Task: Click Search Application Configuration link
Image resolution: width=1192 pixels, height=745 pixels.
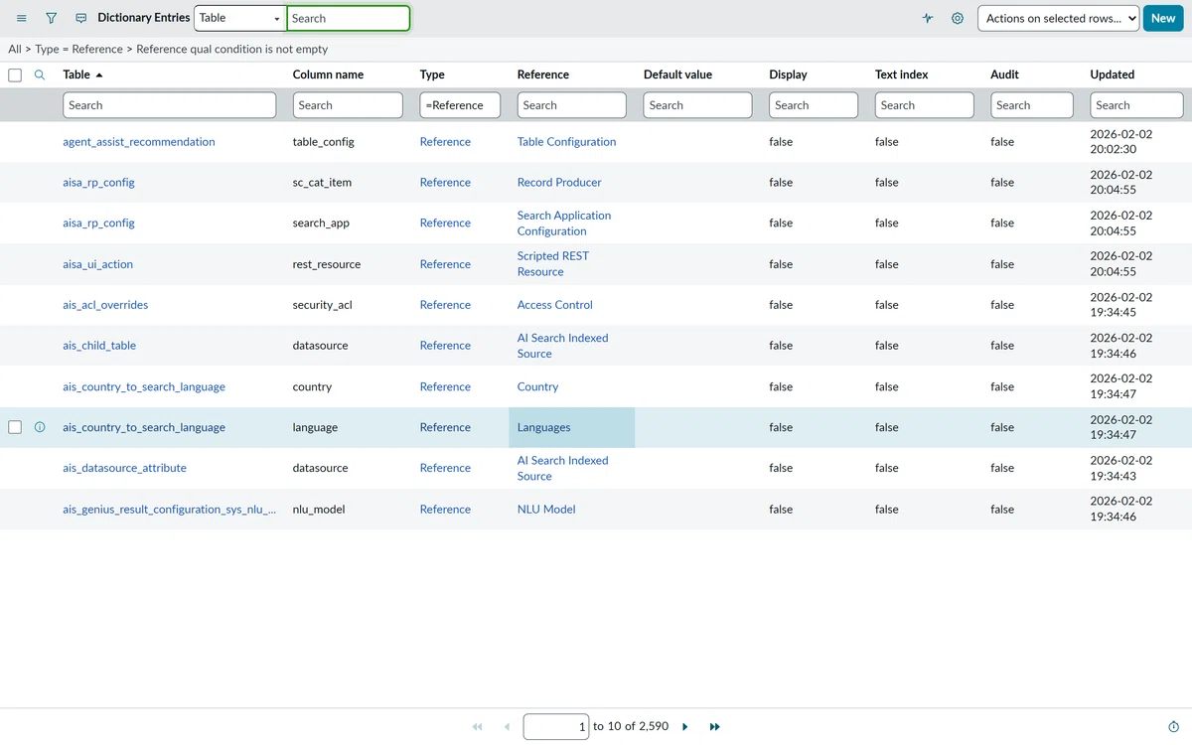Action: 564,223
